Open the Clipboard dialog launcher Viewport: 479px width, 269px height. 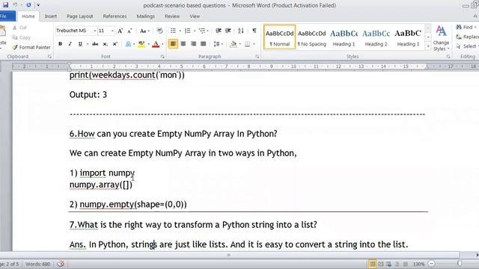[49, 57]
